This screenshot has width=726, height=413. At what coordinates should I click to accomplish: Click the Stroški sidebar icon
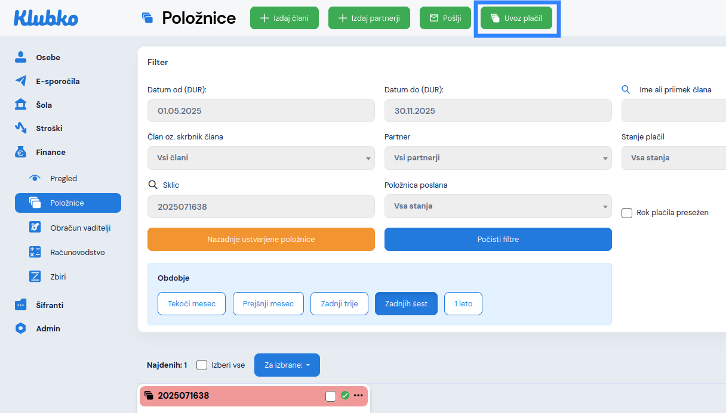pyautogui.click(x=21, y=128)
